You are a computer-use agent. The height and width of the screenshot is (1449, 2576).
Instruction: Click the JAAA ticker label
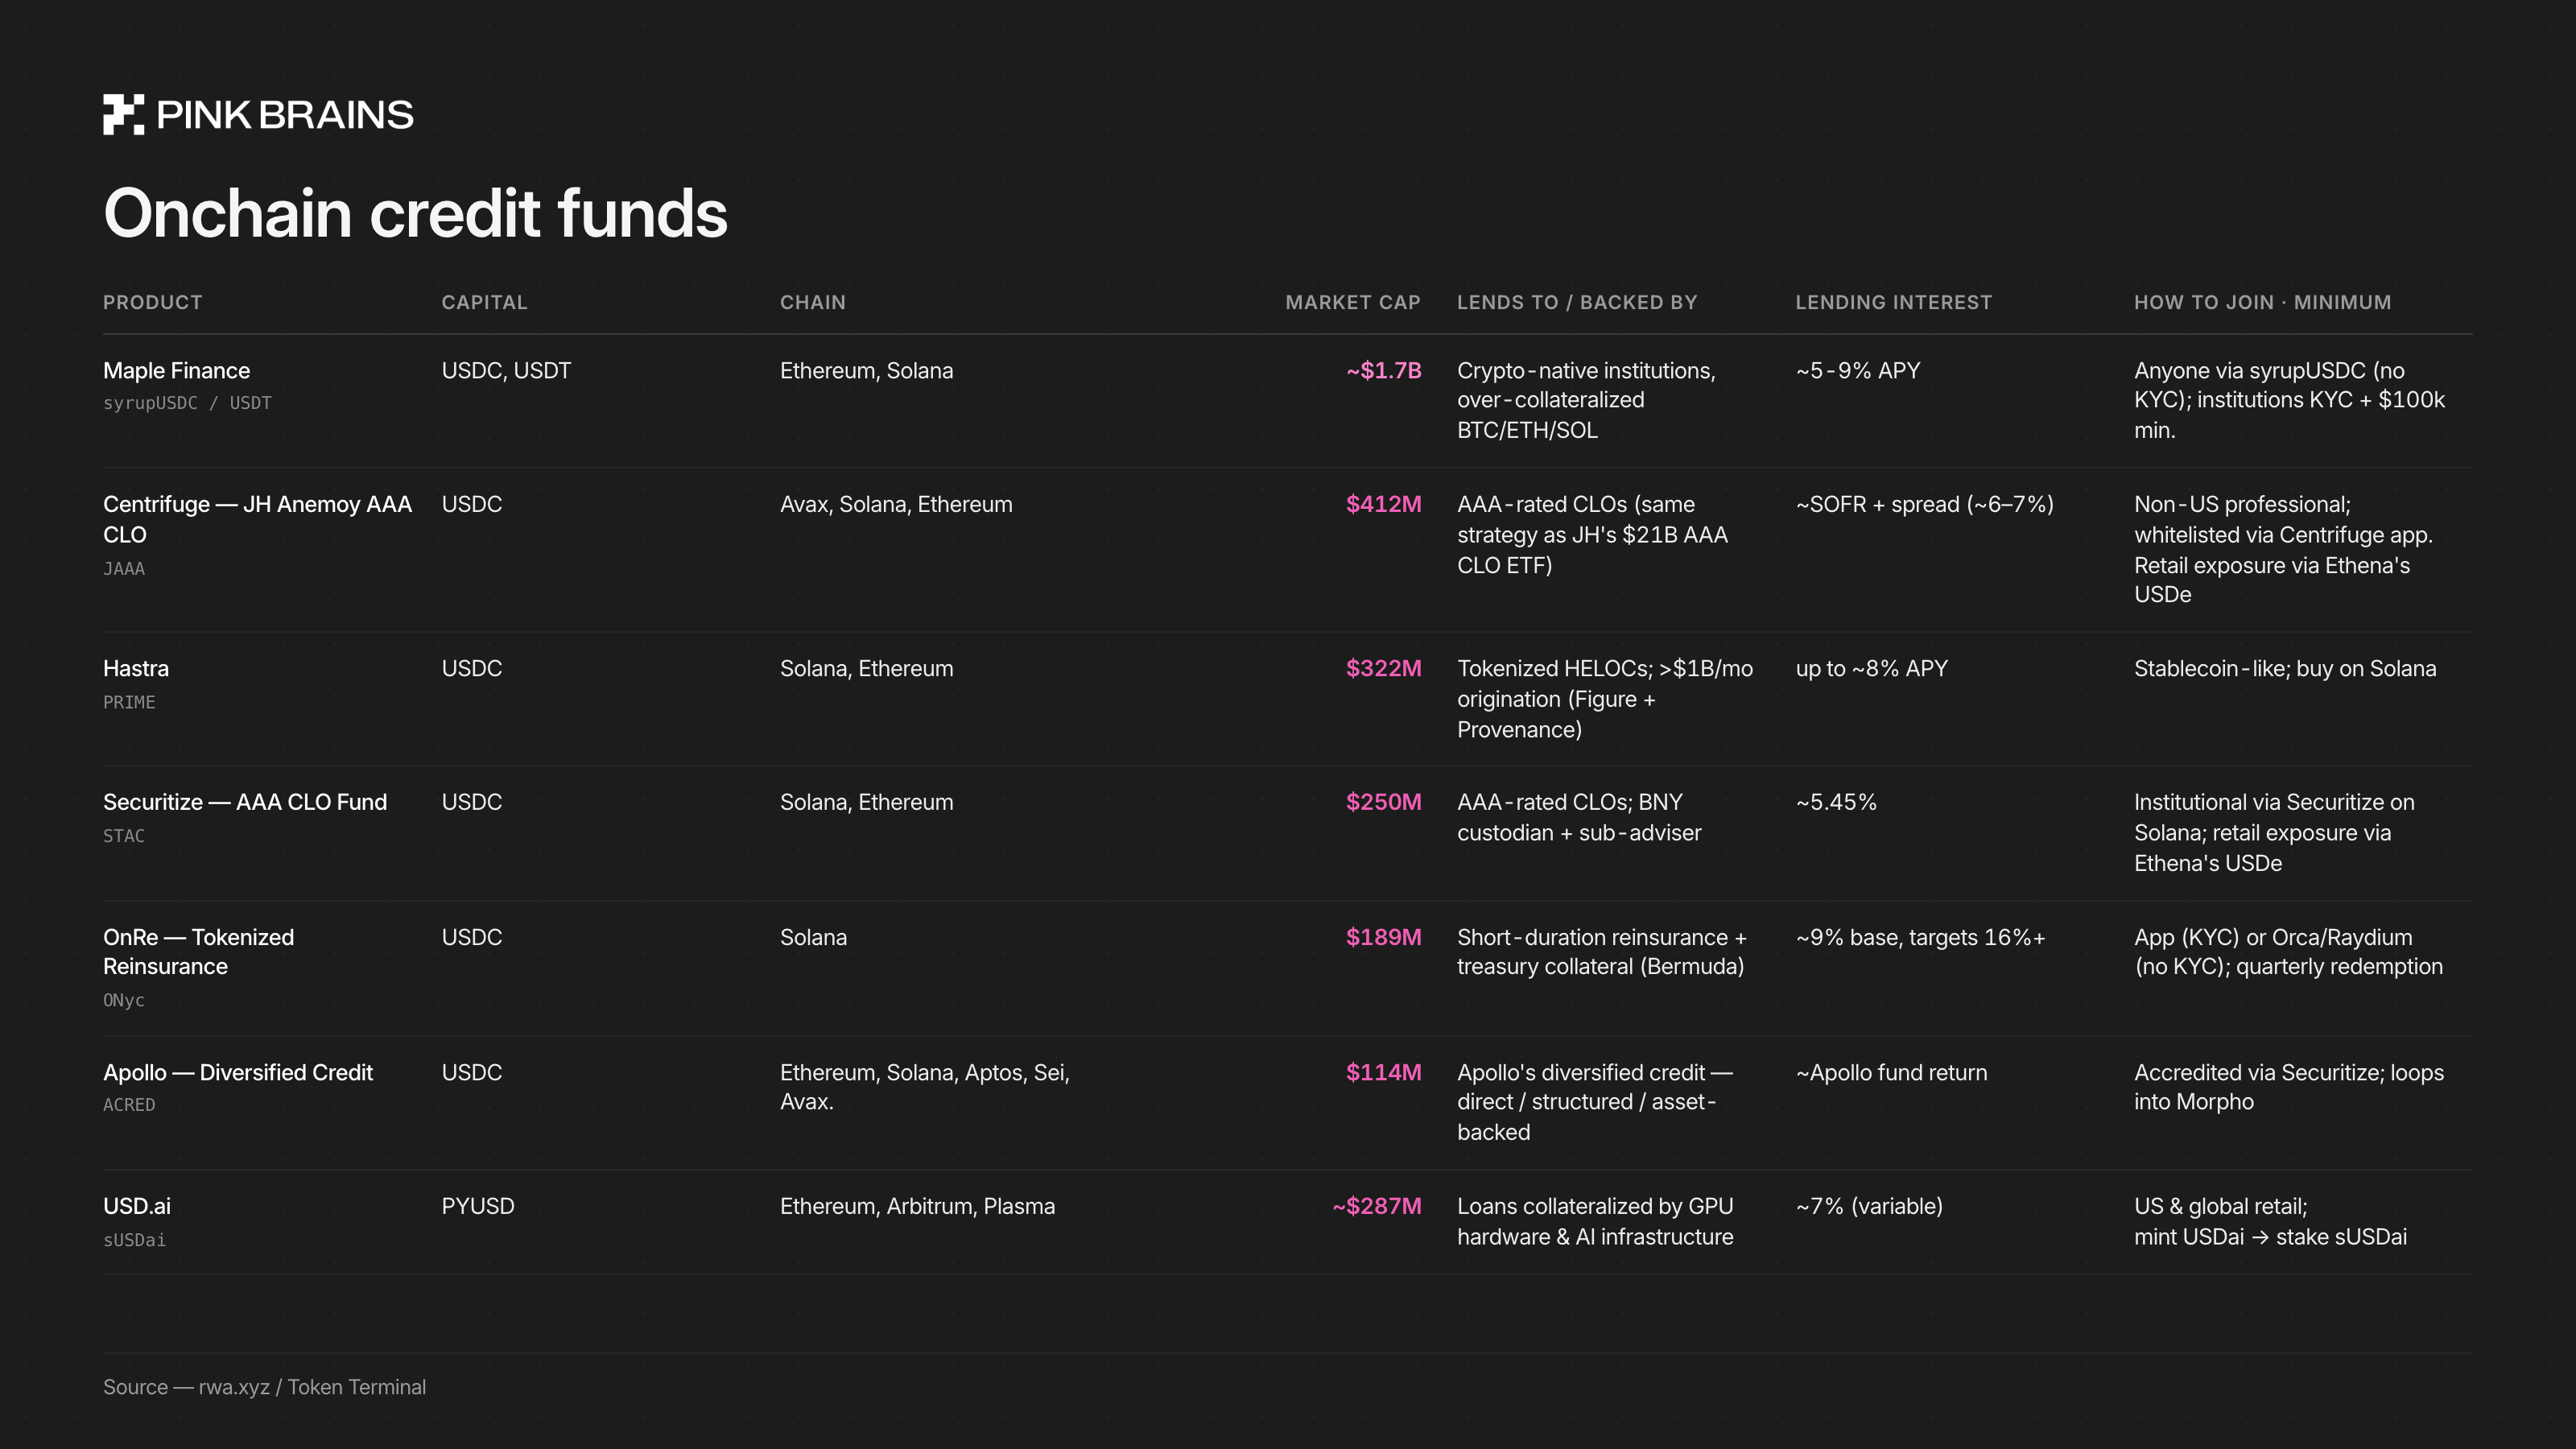coord(124,568)
